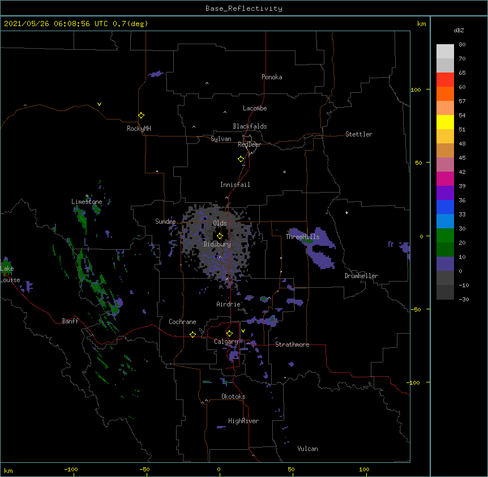This screenshot has width=488, height=477.
Task: Click the 80 dBZ value in legend
Action: pos(462,45)
